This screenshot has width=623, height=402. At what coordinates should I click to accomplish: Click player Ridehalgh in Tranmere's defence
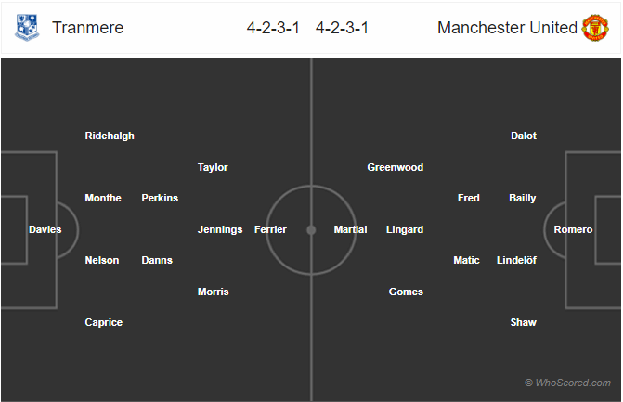point(110,136)
